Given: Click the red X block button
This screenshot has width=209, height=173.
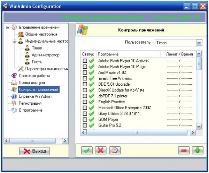Looking at the screenshot, I should tap(101, 150).
